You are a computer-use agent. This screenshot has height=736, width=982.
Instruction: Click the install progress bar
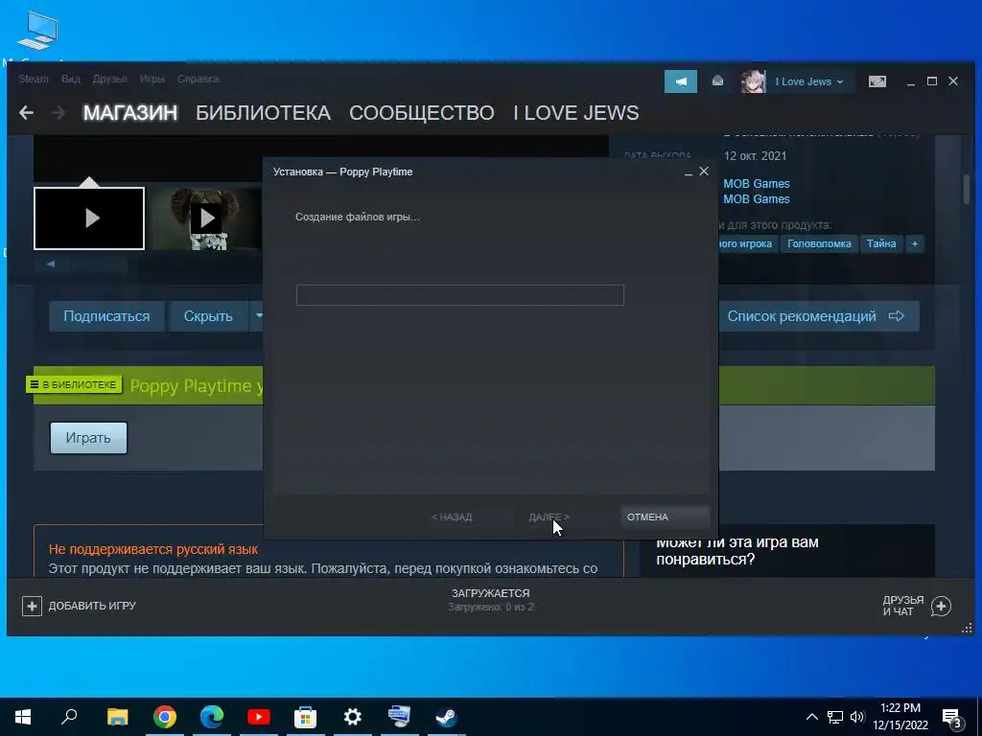(460, 295)
